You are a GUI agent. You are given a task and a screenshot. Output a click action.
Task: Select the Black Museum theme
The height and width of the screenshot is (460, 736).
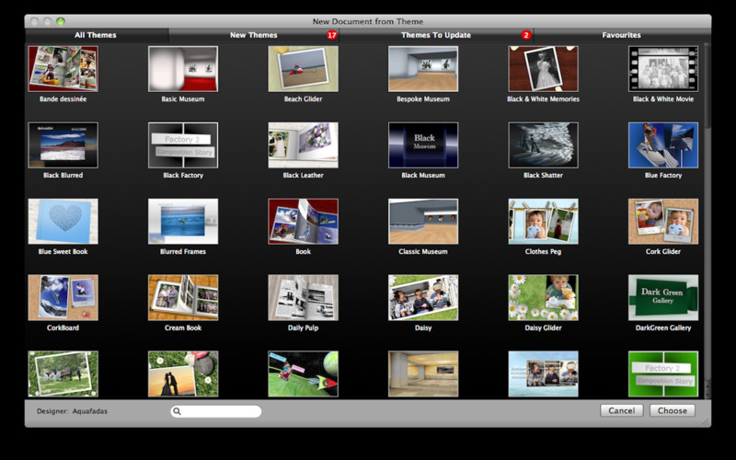coord(423,145)
